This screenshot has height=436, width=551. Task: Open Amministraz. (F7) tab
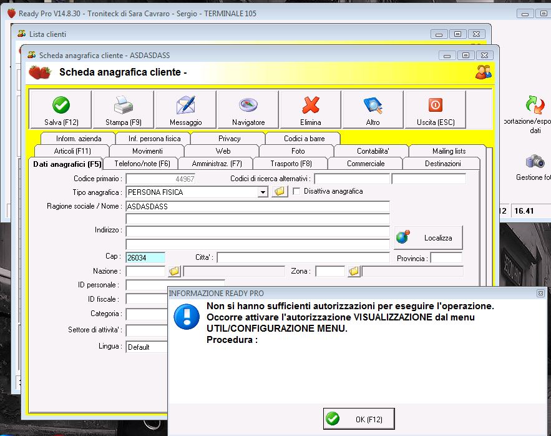(x=217, y=164)
